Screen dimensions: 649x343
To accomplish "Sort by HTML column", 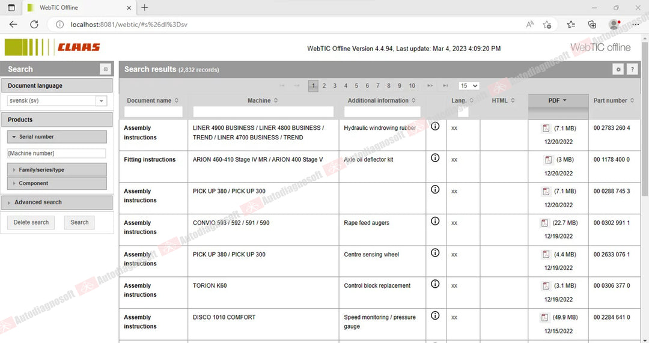I will coord(504,100).
